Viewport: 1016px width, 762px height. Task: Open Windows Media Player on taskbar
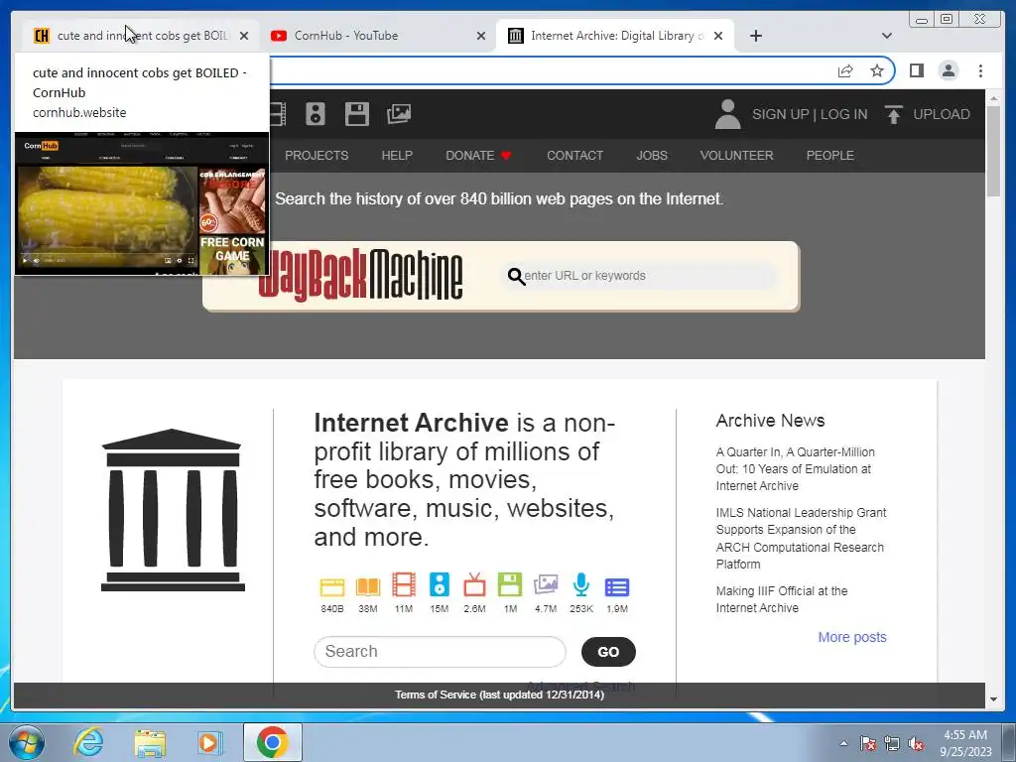tap(210, 742)
